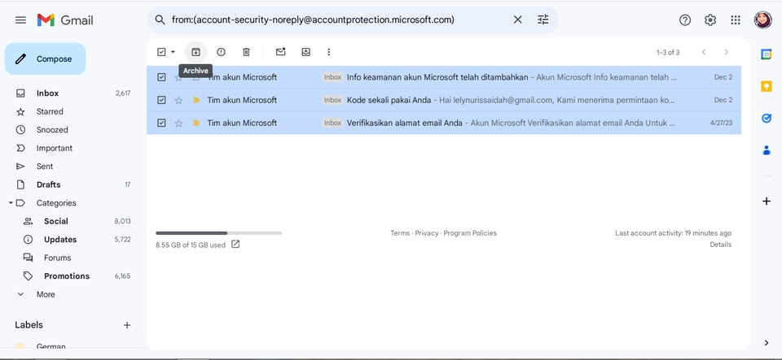Star the 'Verifikasikan alamat email Anda' email
This screenshot has width=782, height=360.
point(178,124)
